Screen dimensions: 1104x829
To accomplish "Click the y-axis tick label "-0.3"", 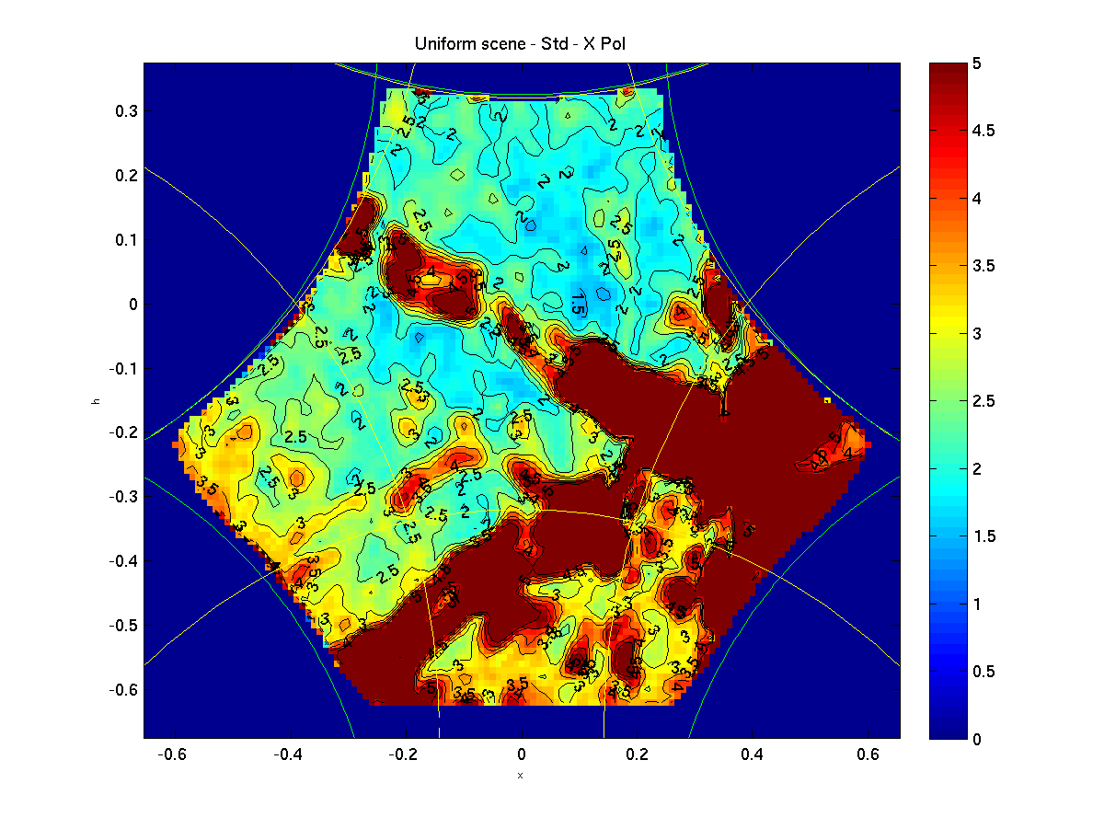I will [x=123, y=497].
